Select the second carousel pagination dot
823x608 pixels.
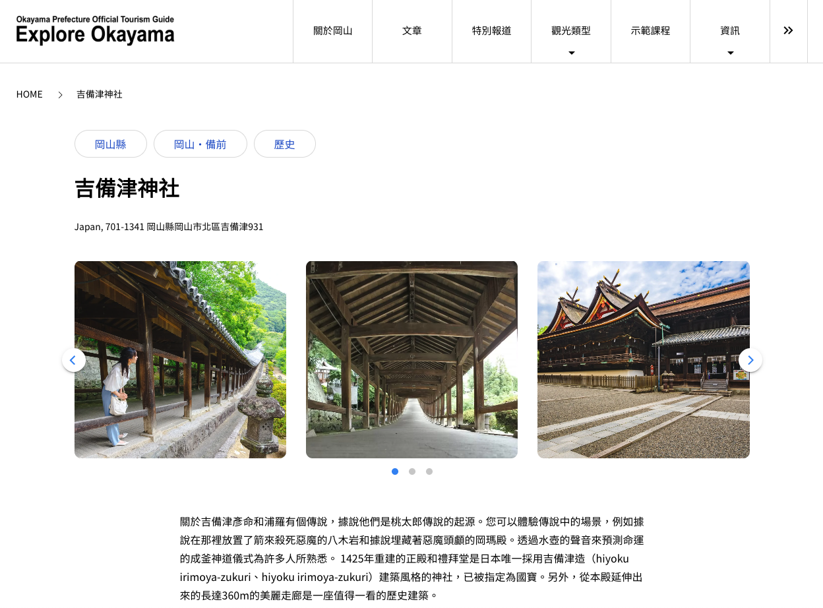coord(412,471)
